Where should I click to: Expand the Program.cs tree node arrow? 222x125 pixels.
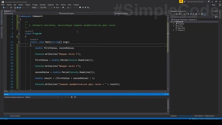coord(173,30)
